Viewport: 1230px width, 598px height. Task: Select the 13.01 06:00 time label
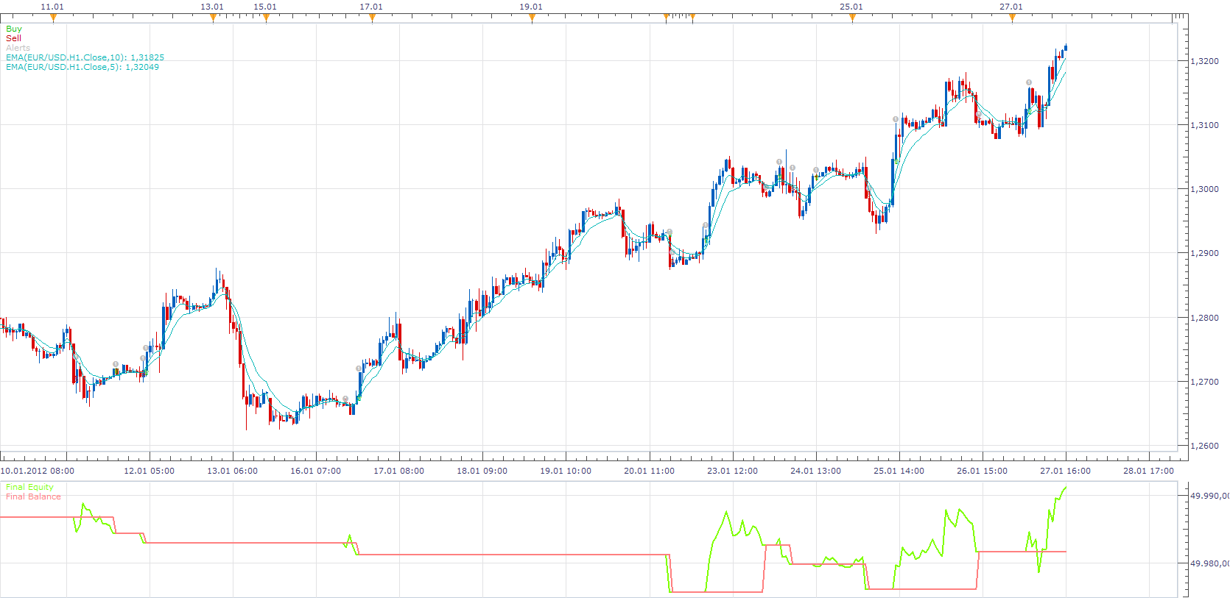click(233, 471)
